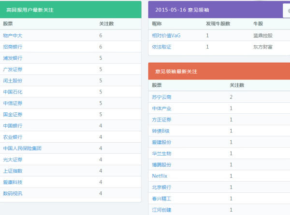Open 中国人民保险集团 stock link
This screenshot has height=215, width=290.
22,148
